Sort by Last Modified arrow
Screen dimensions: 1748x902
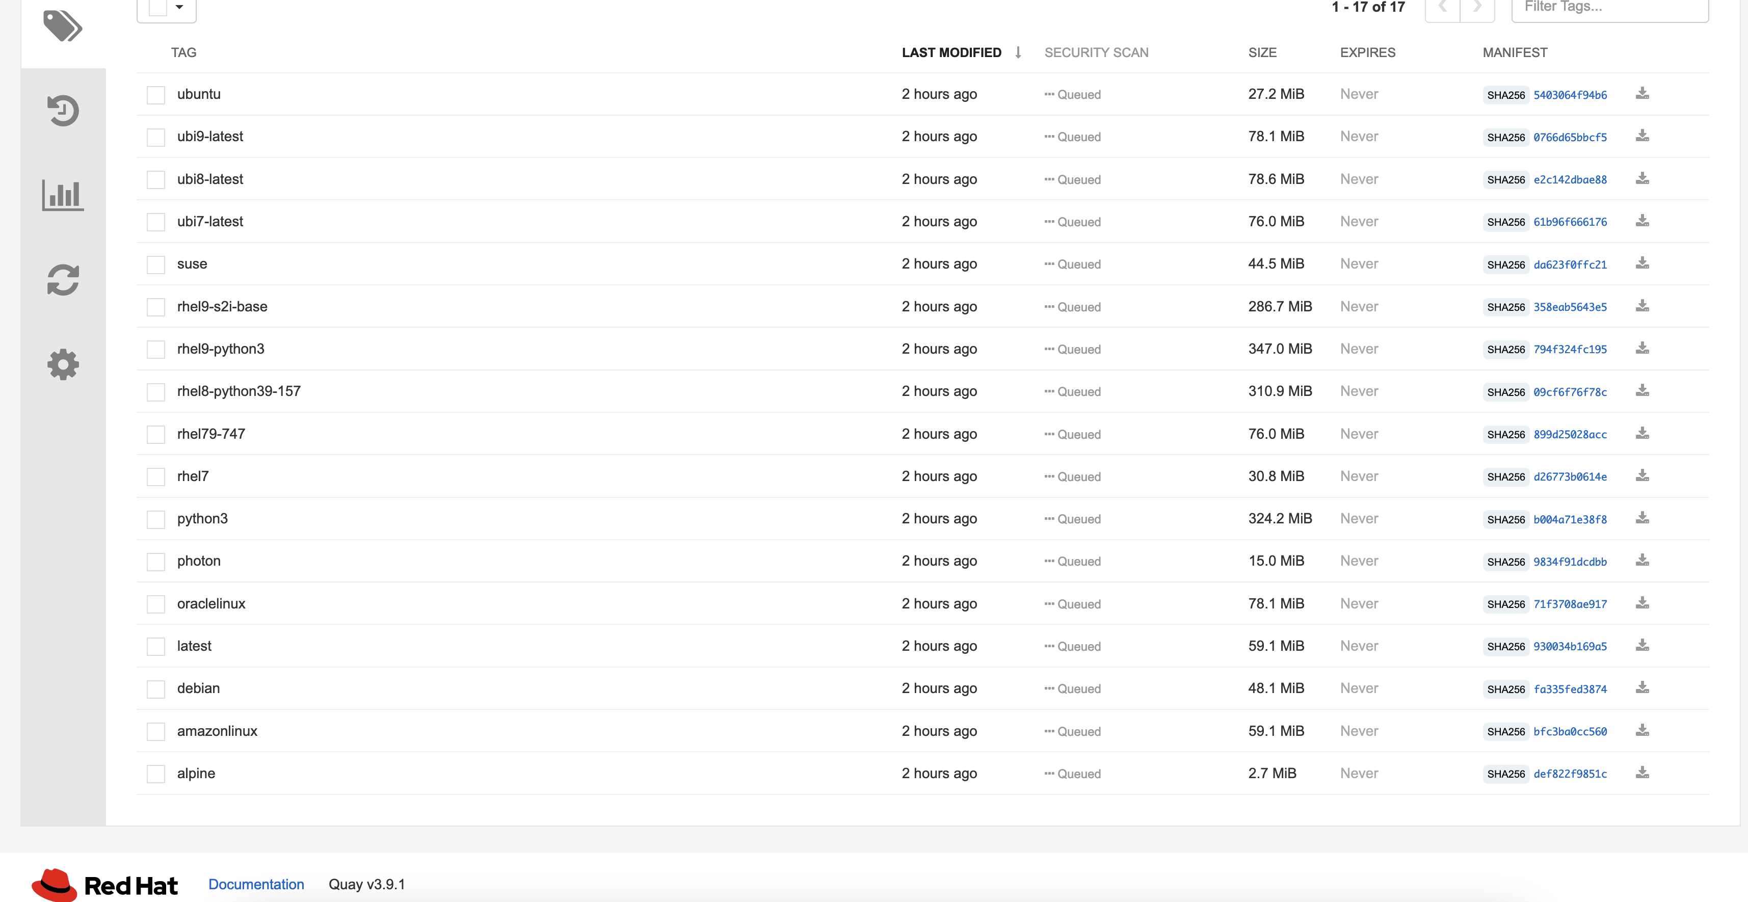click(x=1018, y=52)
